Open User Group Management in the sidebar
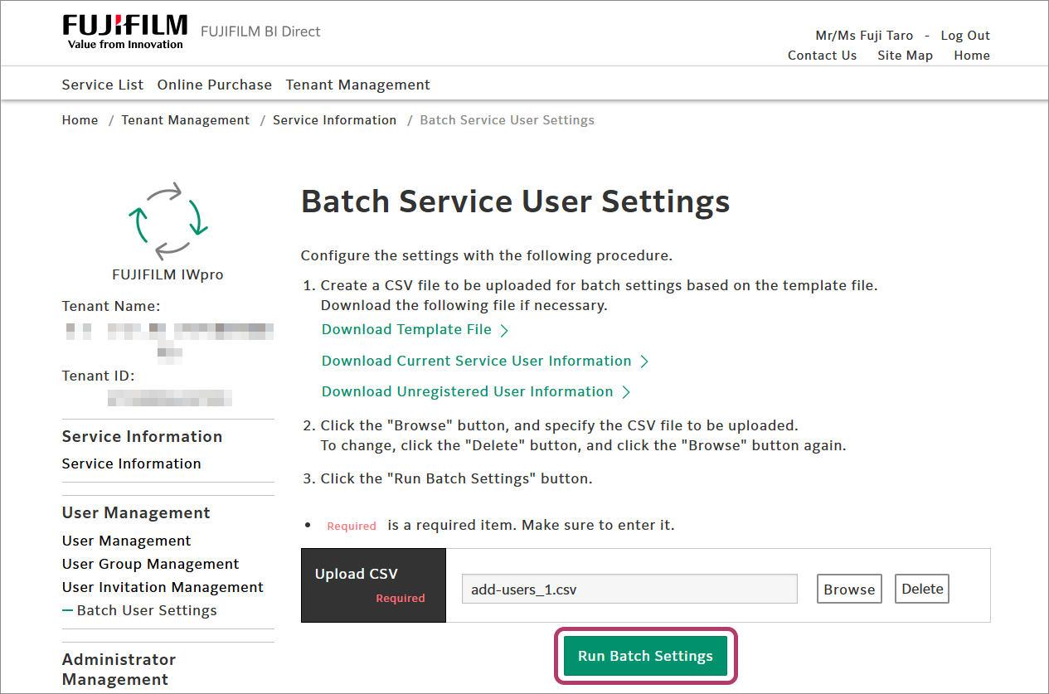Viewport: 1049px width, 694px height. click(150, 564)
